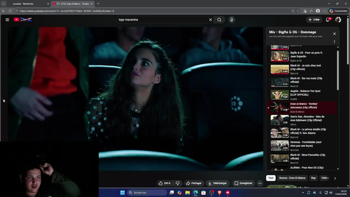Start voice search with microphone

(232, 20)
